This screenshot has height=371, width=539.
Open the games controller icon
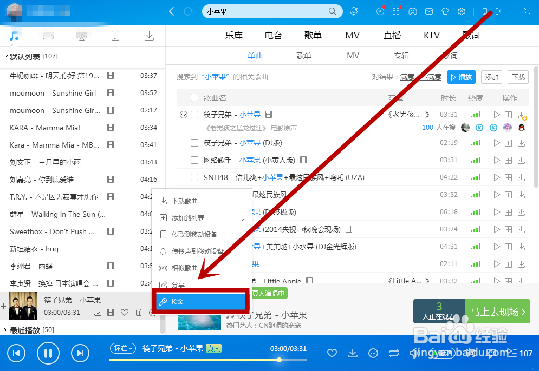click(412, 11)
